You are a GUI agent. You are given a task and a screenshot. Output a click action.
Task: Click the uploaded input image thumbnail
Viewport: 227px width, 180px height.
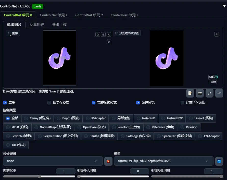coord(59,58)
